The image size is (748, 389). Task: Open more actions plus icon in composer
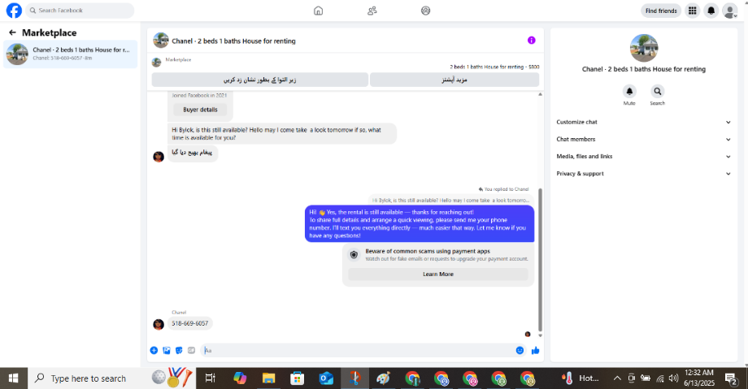pos(154,350)
